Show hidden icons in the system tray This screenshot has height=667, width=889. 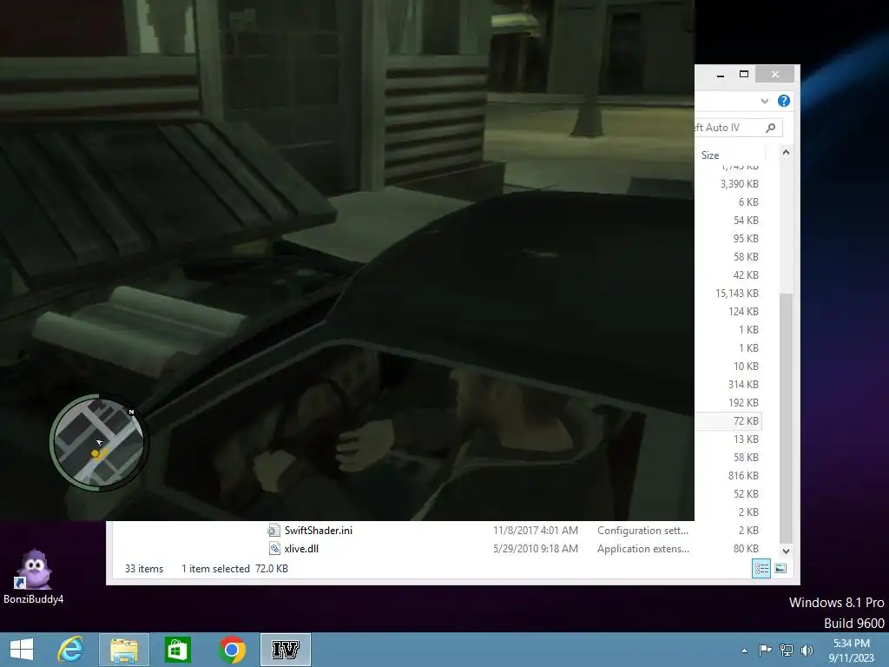tap(744, 650)
